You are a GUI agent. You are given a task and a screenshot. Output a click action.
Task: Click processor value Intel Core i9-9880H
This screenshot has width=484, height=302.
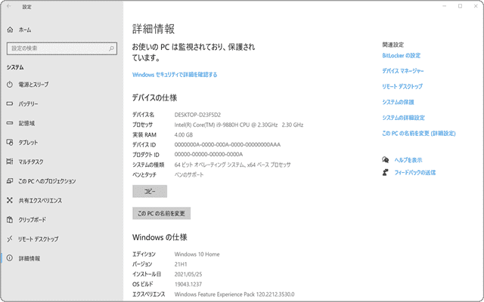(239, 125)
